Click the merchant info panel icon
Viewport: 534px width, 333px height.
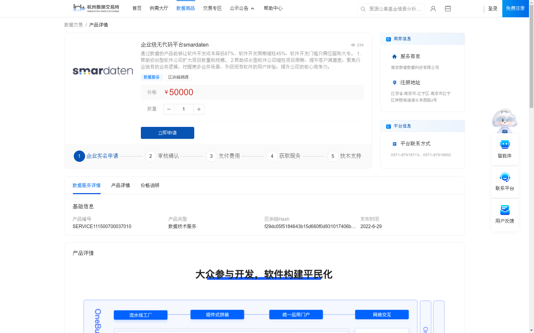click(388, 39)
